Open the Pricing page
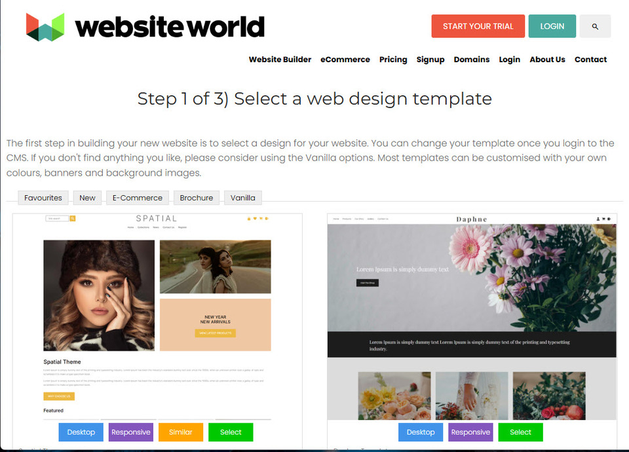This screenshot has height=452, width=629. point(393,60)
